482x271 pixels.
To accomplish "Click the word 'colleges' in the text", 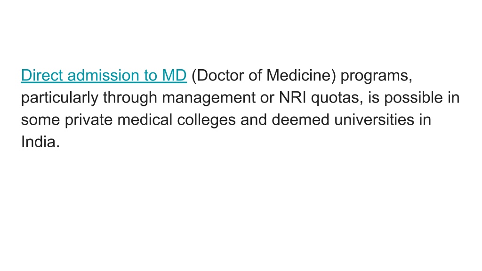I will tap(206, 120).
